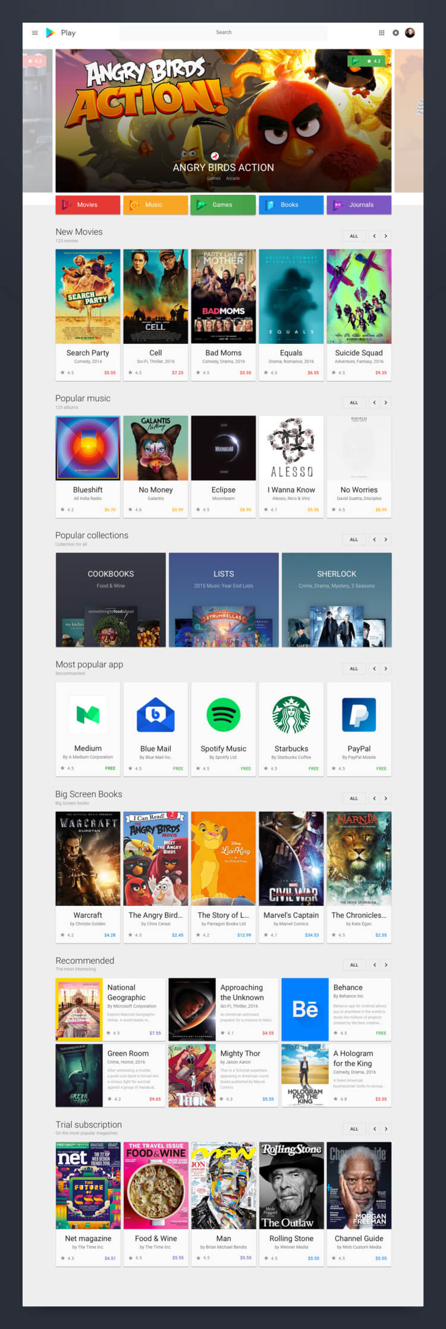
Task: Click the Google Play logo
Action: point(51,33)
